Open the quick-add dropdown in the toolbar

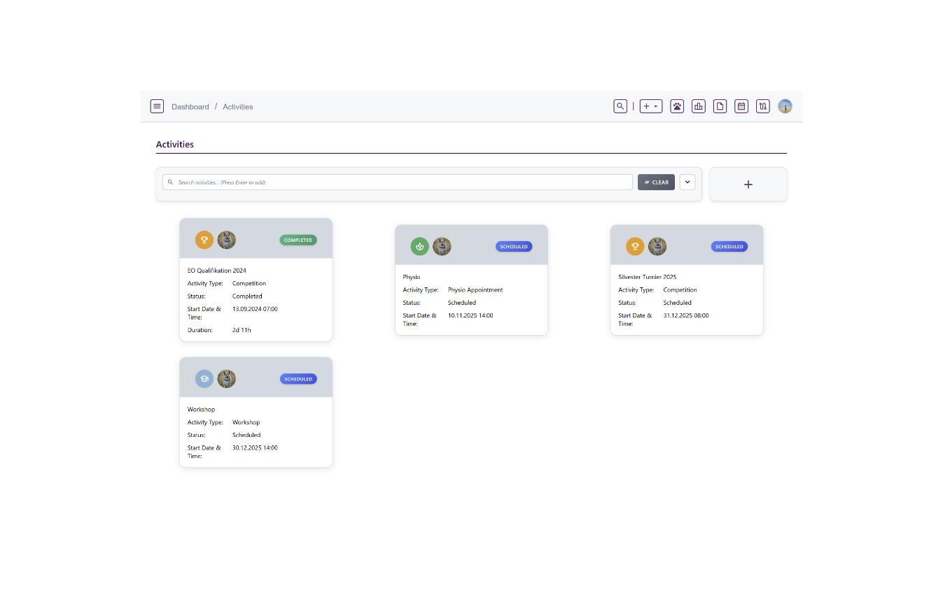pos(648,106)
